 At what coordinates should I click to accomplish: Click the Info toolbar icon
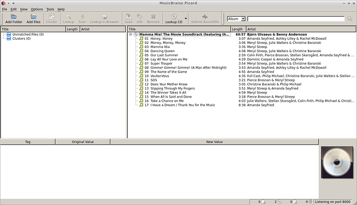140,17
